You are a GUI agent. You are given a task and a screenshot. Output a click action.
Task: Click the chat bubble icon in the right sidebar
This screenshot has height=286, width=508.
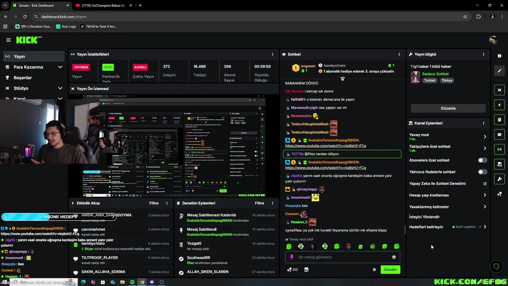(x=499, y=135)
